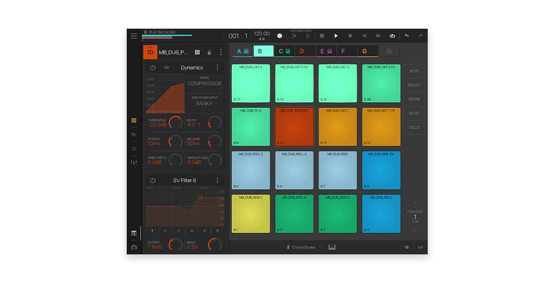Toggle the Dynamics effect power button

(153, 68)
